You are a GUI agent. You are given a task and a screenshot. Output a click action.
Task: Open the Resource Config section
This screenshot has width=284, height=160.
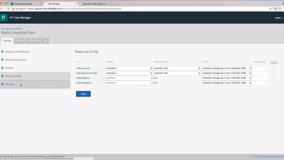[x=35, y=76]
